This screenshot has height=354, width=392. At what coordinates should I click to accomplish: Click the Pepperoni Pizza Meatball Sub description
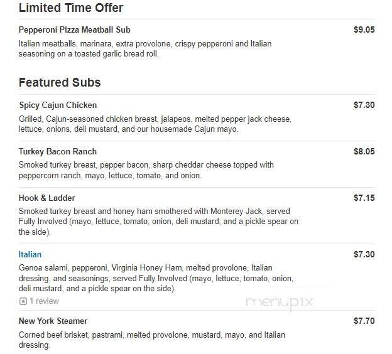[144, 48]
